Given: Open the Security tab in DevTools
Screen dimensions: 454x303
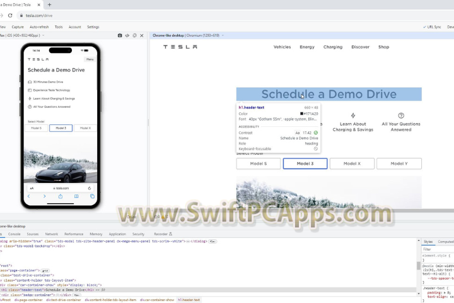Looking at the screenshot, I should click(x=138, y=234).
